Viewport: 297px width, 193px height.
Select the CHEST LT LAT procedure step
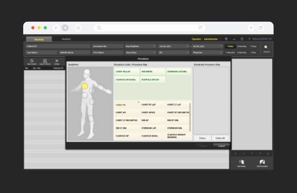pyautogui.click(x=178, y=105)
